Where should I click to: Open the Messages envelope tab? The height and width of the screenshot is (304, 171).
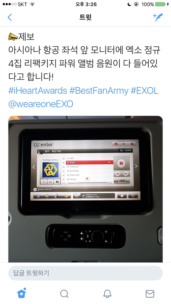click(x=150, y=294)
